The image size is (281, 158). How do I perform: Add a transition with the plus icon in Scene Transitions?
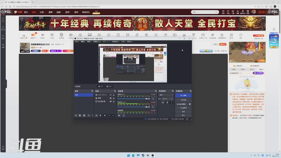163,103
